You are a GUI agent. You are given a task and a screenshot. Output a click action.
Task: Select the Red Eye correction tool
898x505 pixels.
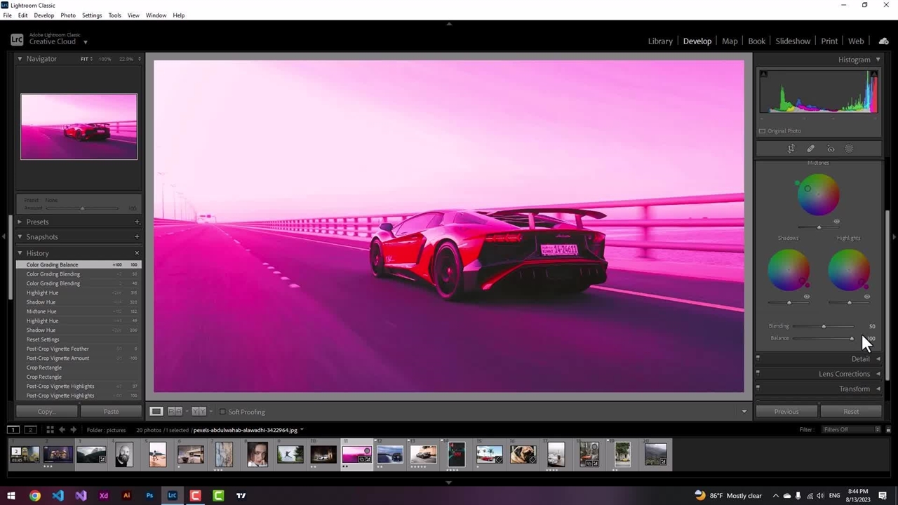831,149
